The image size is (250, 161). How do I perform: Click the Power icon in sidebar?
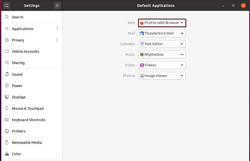tap(7, 86)
